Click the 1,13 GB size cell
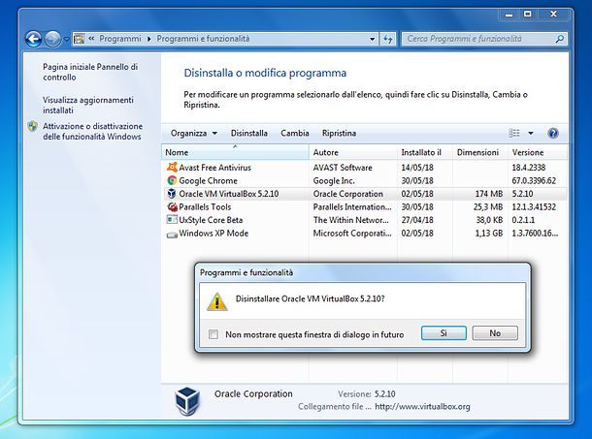This screenshot has height=439, width=592. pyautogui.click(x=488, y=234)
